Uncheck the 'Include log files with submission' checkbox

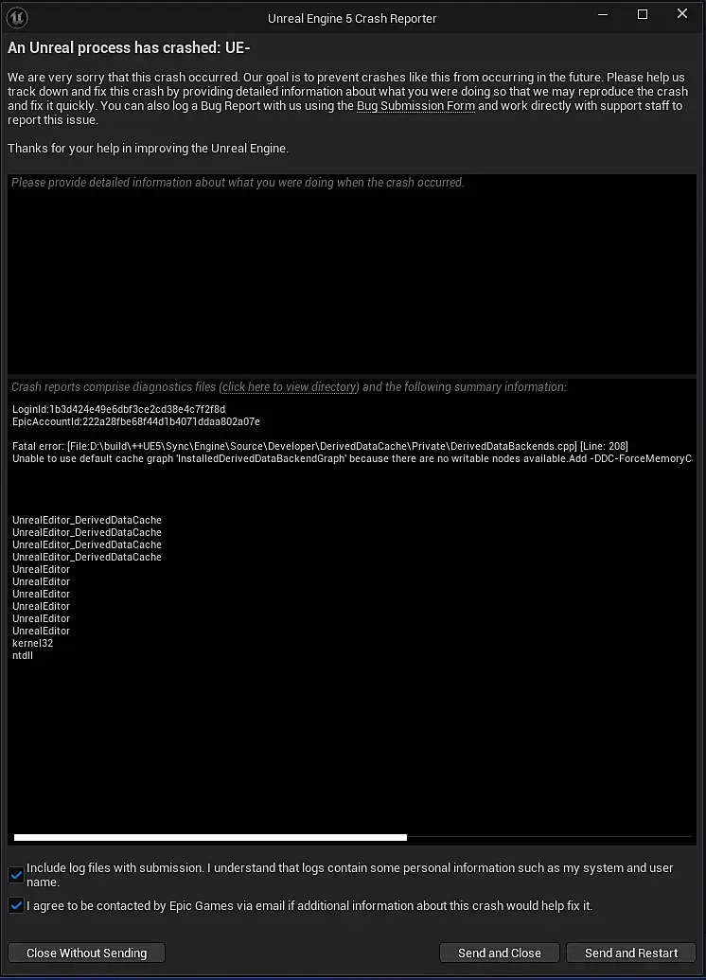[16, 875]
